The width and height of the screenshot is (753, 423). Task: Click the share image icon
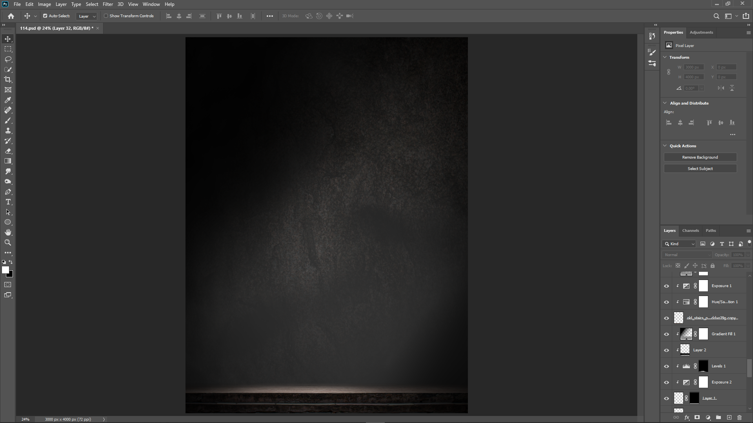tap(746, 16)
